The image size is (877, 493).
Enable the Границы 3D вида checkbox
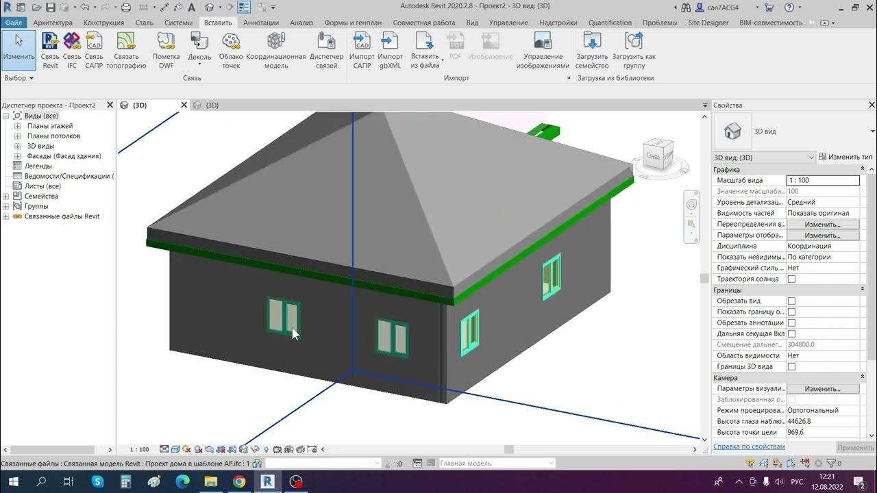pos(791,367)
